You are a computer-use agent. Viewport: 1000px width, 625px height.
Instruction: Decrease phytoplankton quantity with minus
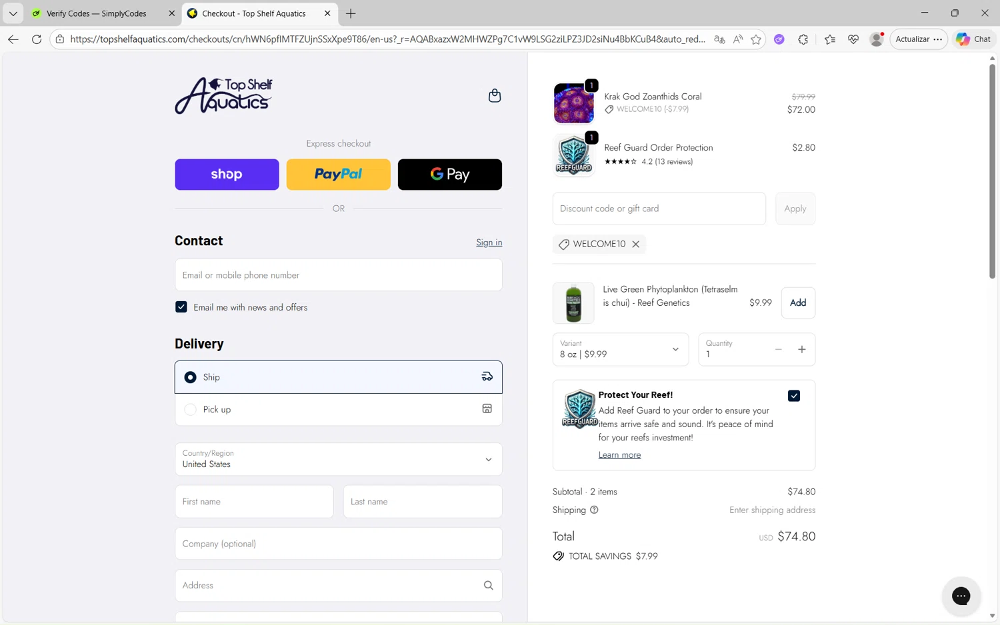(778, 349)
